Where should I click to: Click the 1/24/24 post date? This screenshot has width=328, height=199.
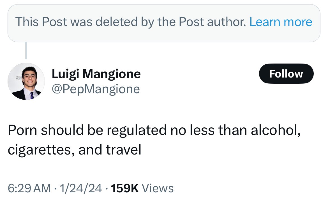pos(81,188)
